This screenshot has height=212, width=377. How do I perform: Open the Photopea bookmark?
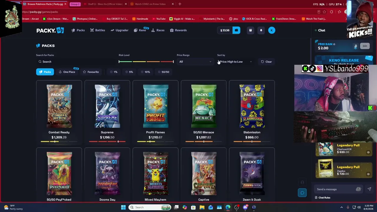tap(85, 19)
